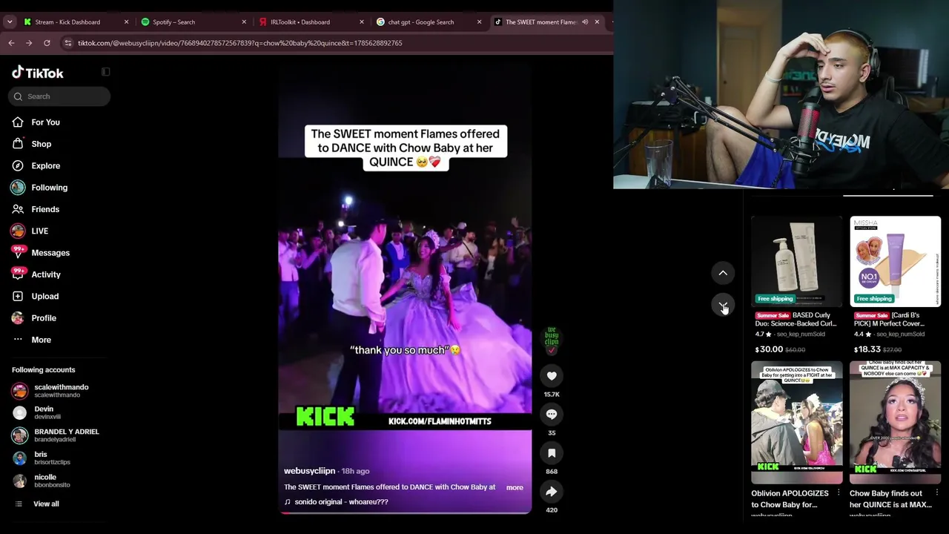
Task: Collapse the TikTok sidebar panel icon
Action: (105, 72)
